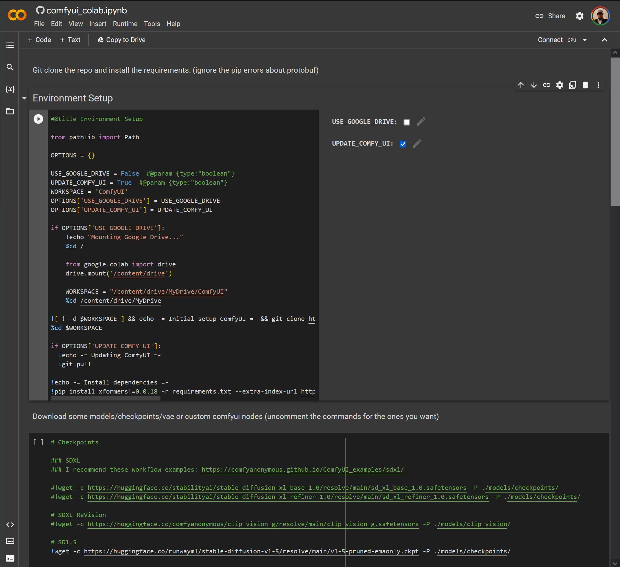Open the ComfyUI_examples sdxl link
Image resolution: width=620 pixels, height=567 pixels.
click(302, 470)
